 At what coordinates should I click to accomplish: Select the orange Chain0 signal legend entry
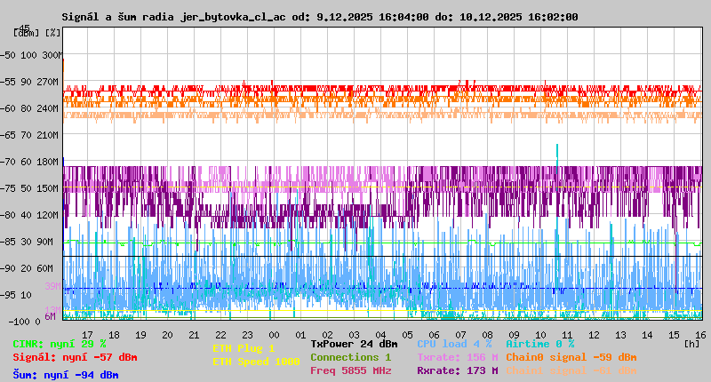coord(571,357)
